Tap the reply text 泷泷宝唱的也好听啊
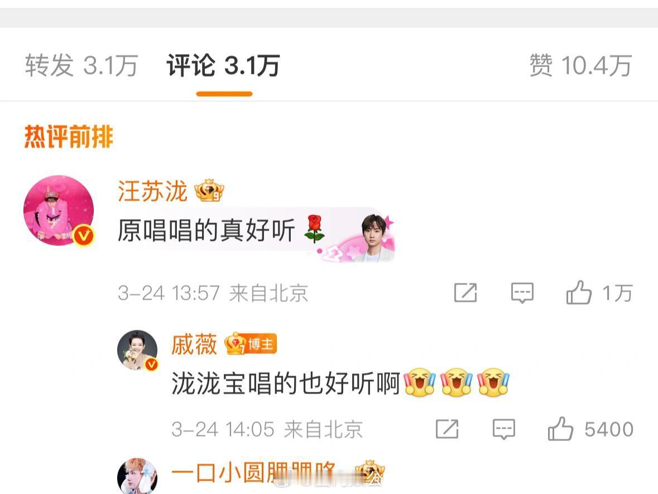The width and height of the screenshot is (658, 494). [286, 383]
